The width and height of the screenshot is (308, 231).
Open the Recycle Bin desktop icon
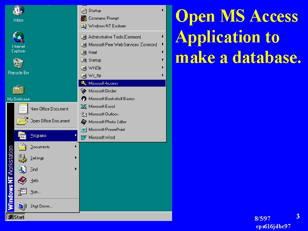[18, 66]
